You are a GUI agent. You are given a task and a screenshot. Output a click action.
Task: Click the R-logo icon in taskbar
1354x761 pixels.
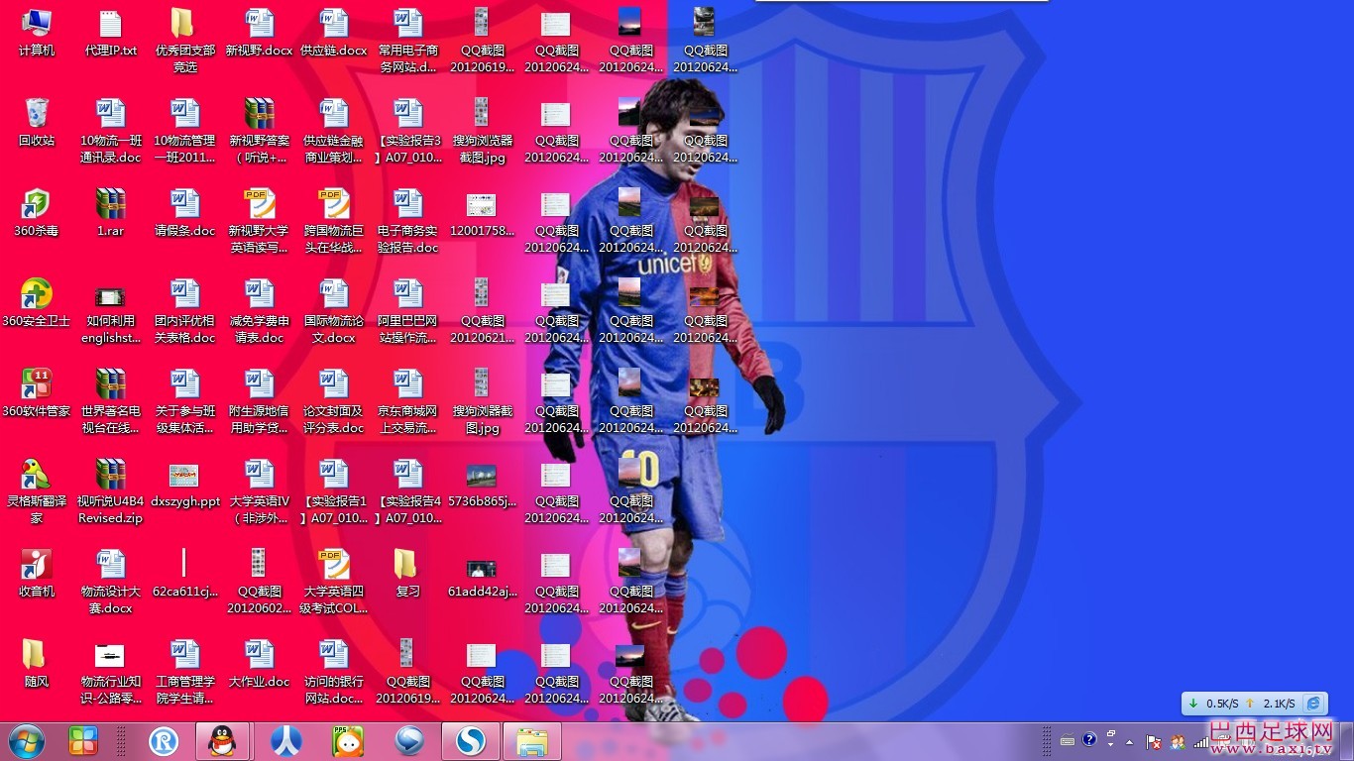[x=164, y=741]
